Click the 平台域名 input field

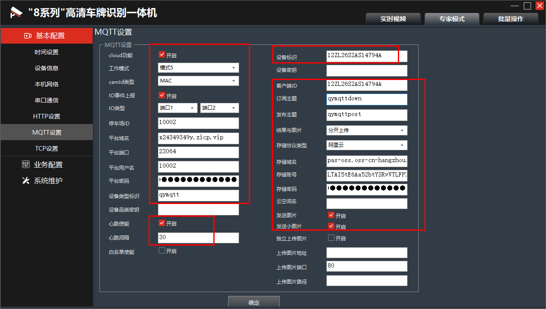point(199,138)
